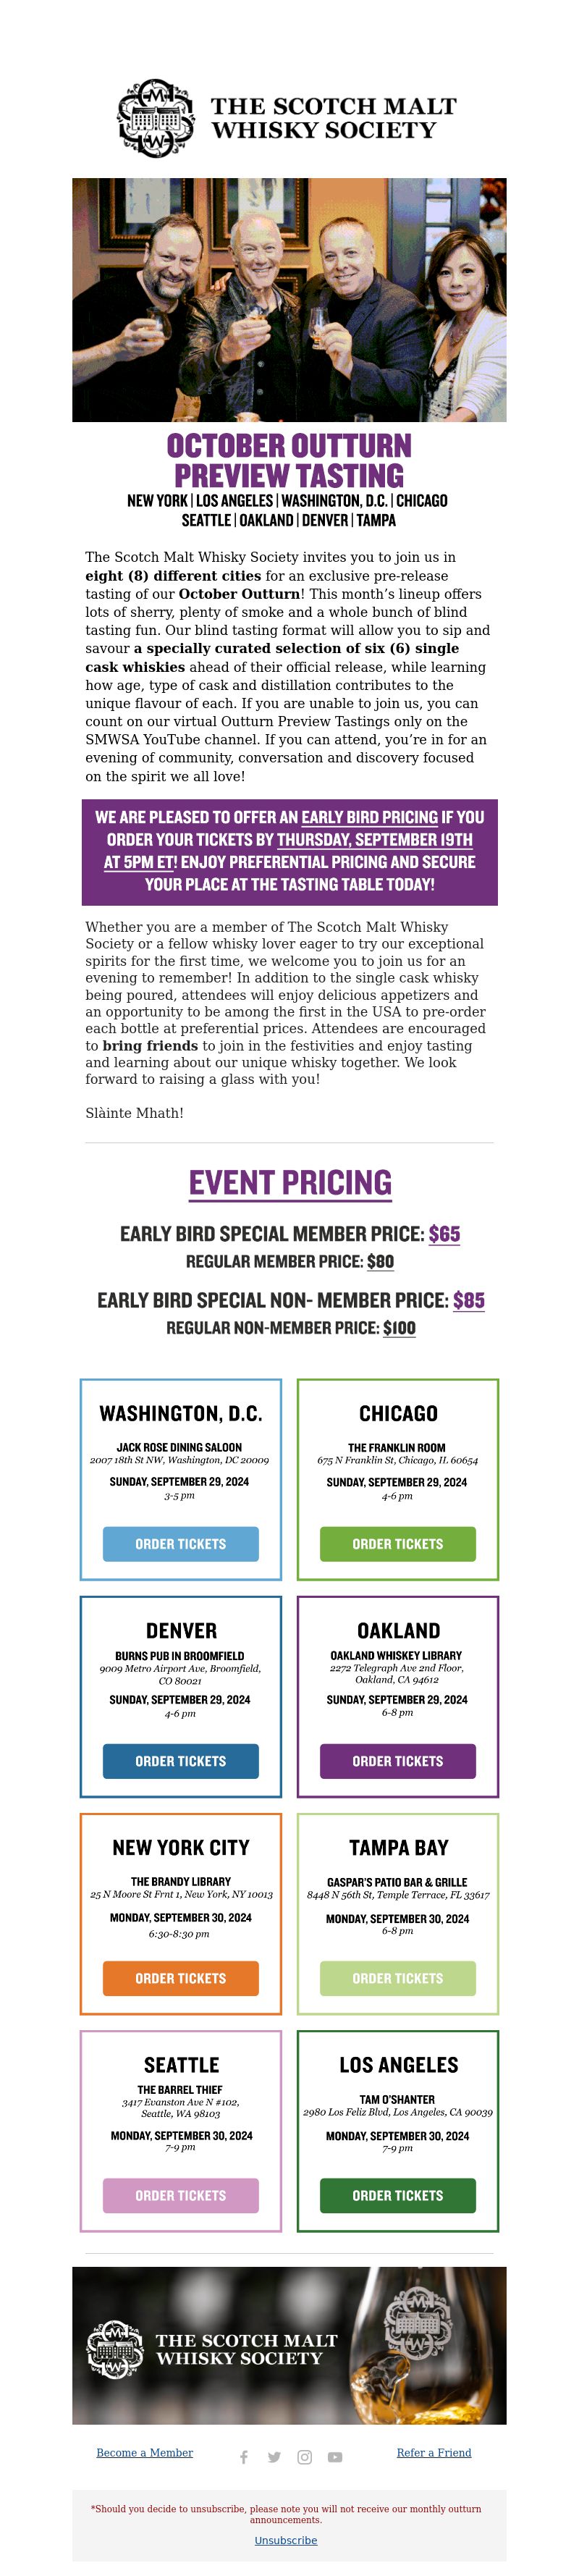This screenshot has height=2576, width=579.
Task: Order tickets for Washington, D.C.
Action: pyautogui.click(x=181, y=1544)
